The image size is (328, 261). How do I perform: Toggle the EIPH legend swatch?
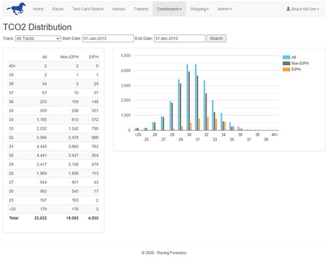(x=286, y=70)
